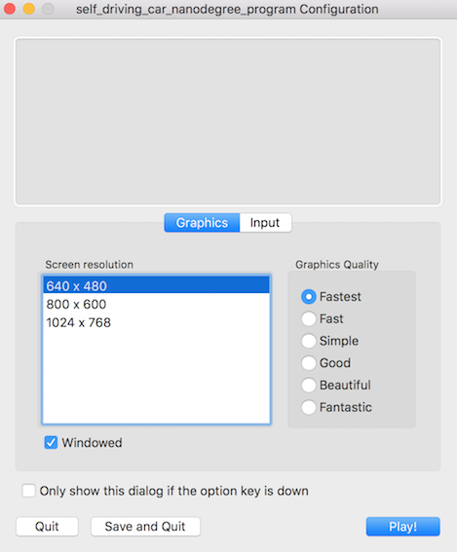
Task: Switch to the Input tab
Action: tap(265, 223)
